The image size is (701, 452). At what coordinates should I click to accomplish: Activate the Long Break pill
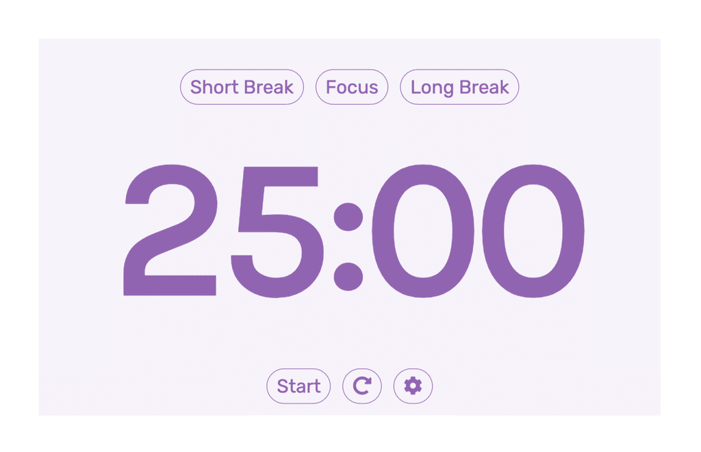coord(459,87)
